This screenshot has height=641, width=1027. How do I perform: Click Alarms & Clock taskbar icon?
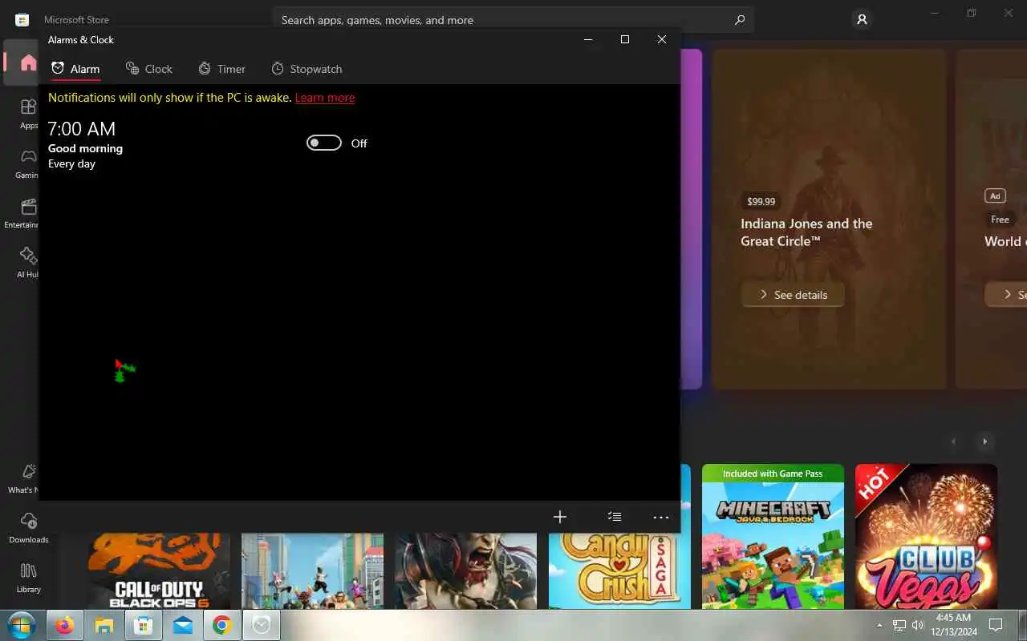(x=262, y=626)
